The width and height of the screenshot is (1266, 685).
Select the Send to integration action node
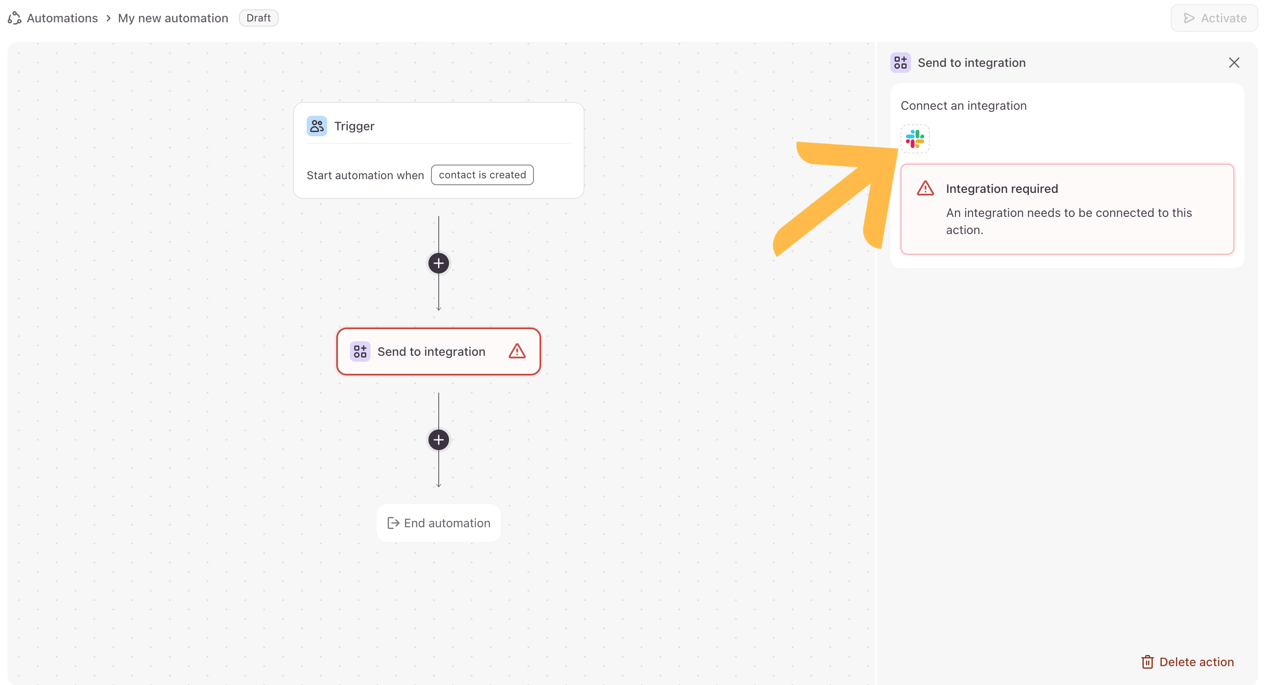[431, 352]
